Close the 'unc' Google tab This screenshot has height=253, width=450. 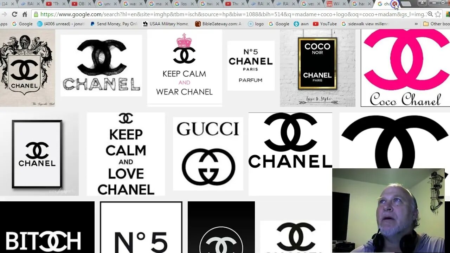pos(115,4)
